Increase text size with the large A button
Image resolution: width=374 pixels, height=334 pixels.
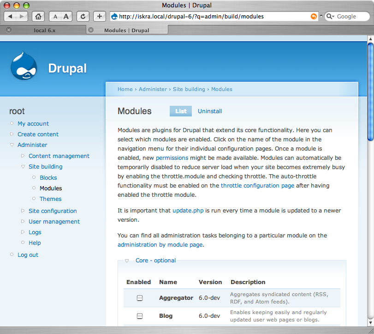[66, 17]
